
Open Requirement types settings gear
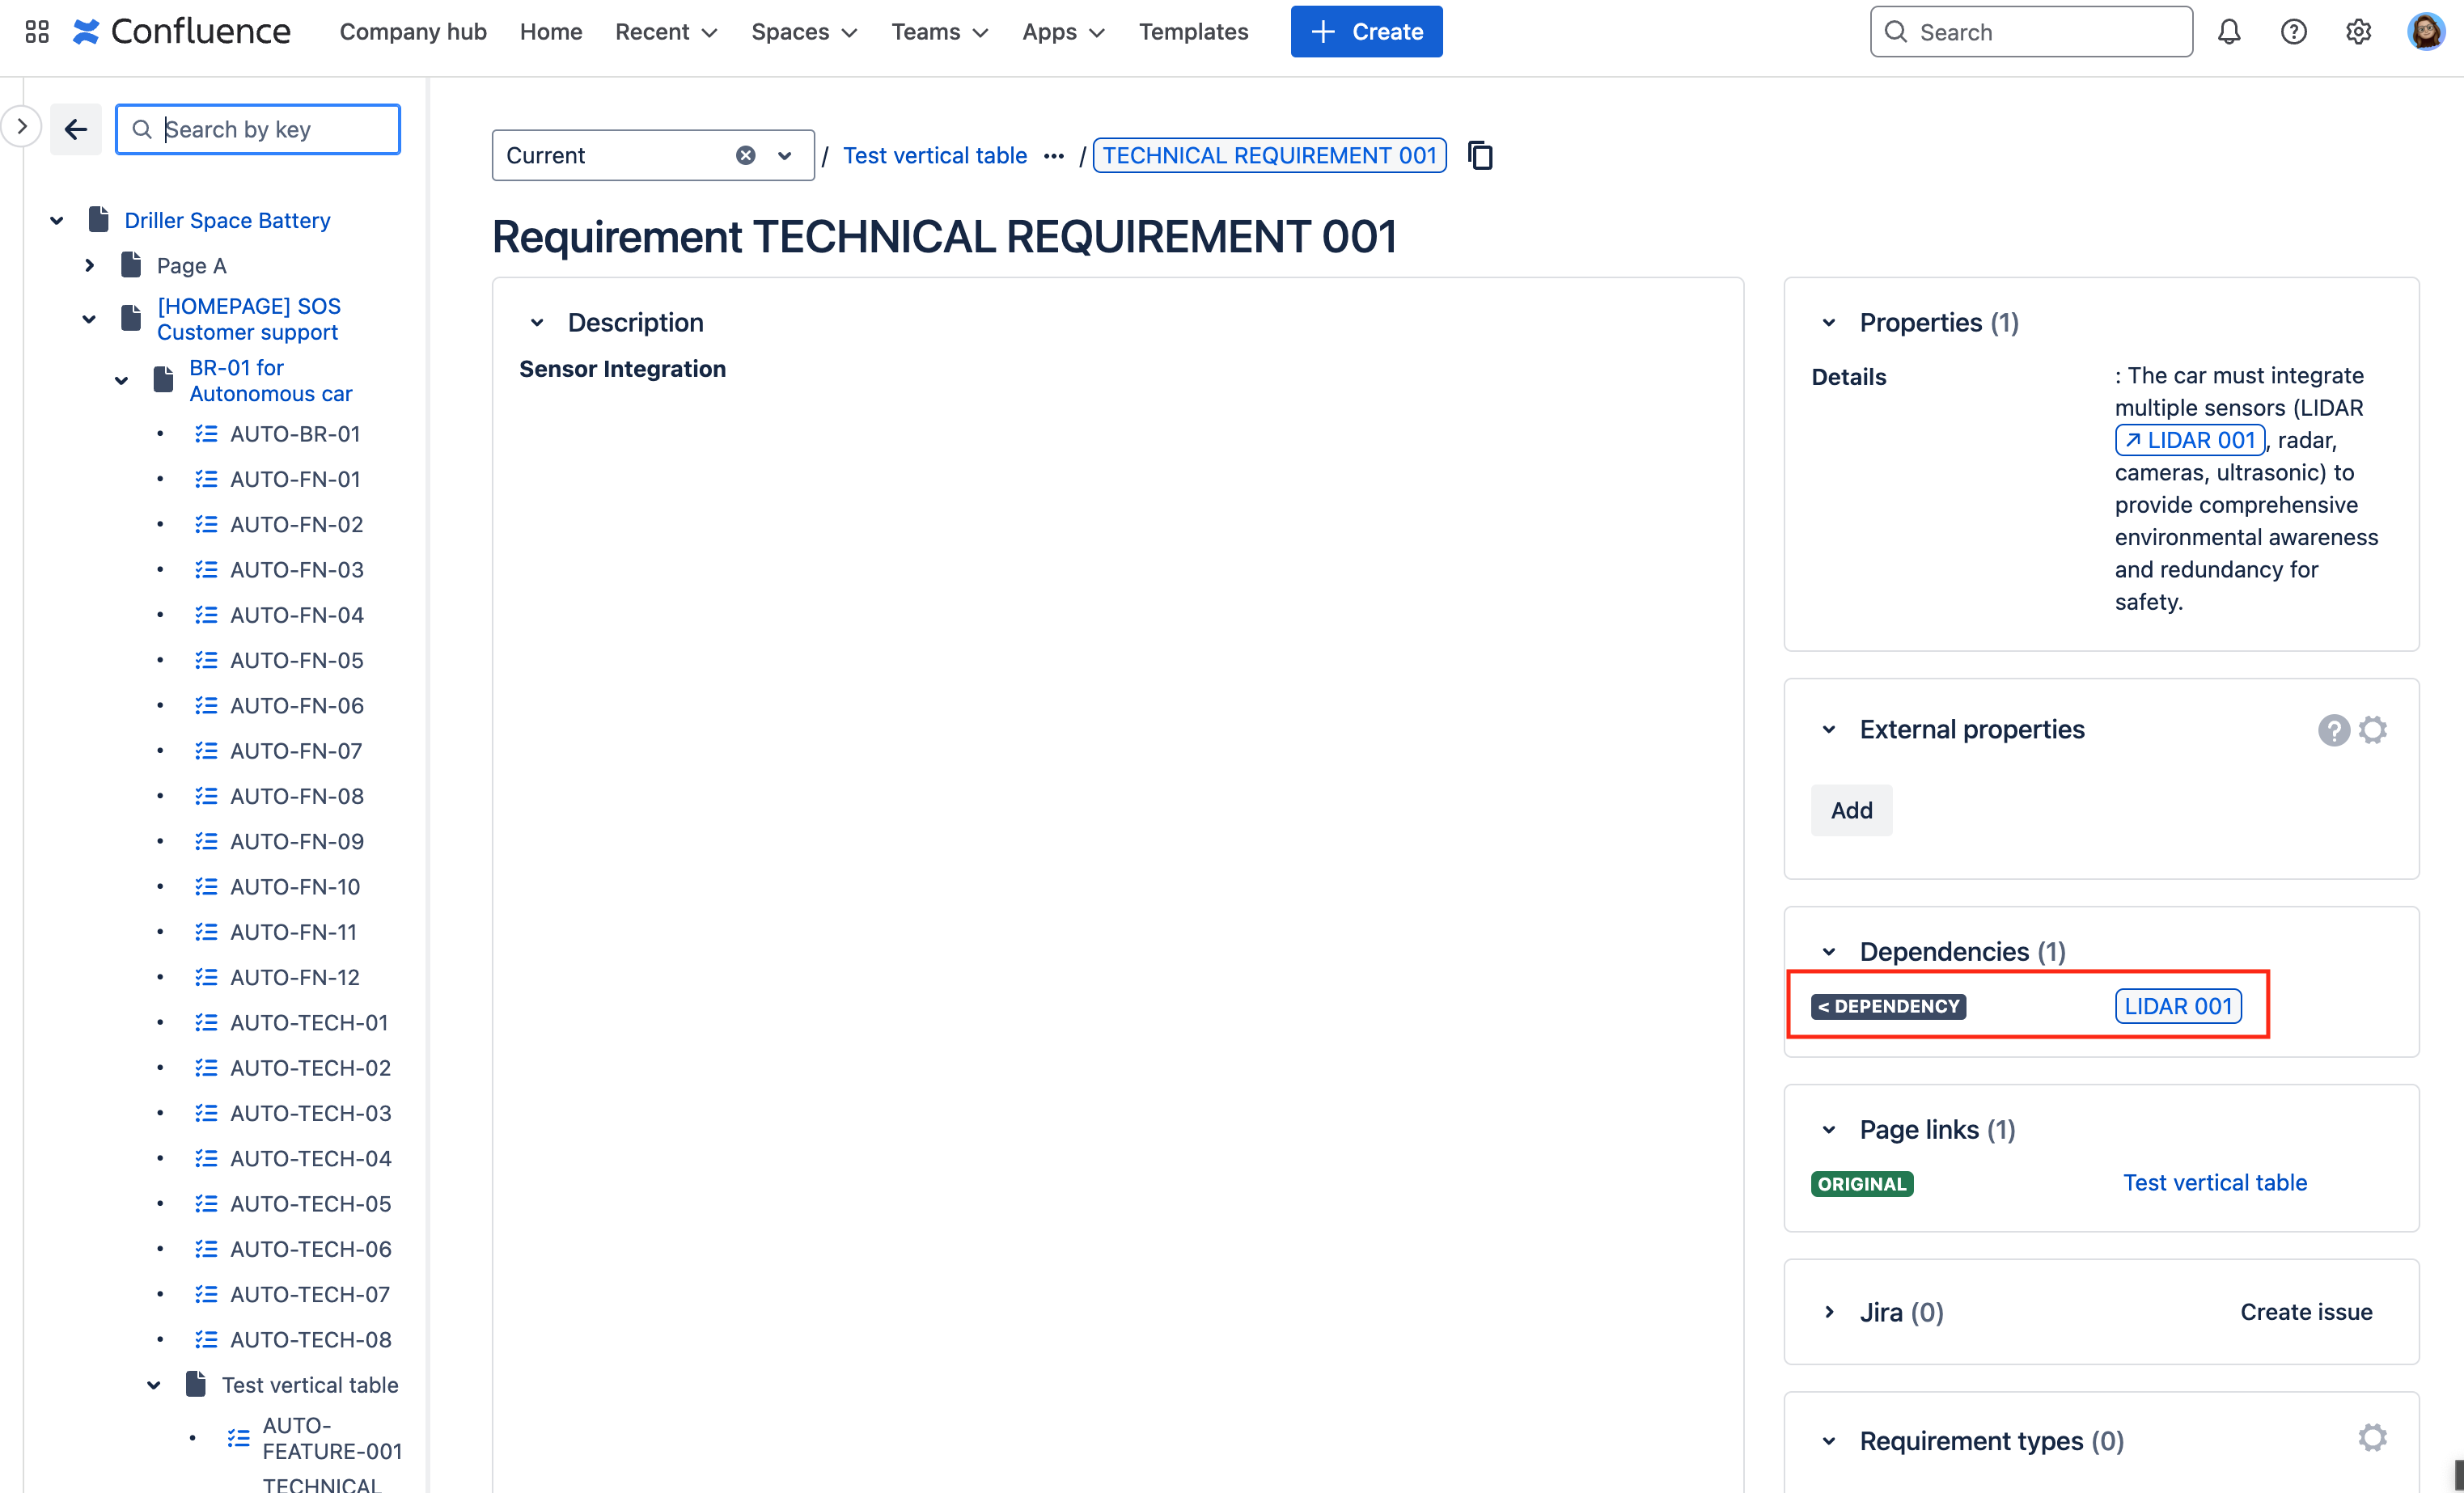tap(2373, 1438)
